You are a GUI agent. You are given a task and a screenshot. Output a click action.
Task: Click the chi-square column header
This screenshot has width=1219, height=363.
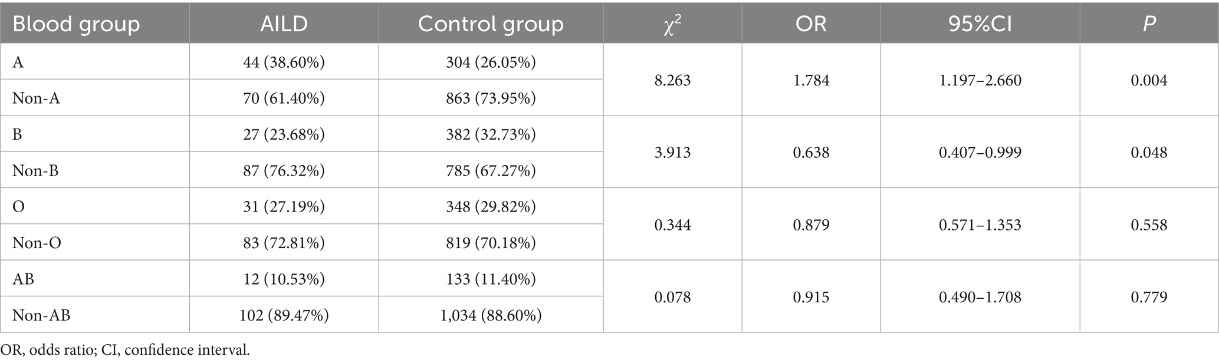(x=672, y=25)
